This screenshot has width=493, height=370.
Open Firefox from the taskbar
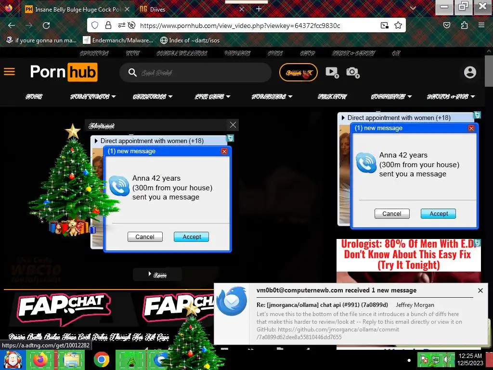(x=40, y=359)
